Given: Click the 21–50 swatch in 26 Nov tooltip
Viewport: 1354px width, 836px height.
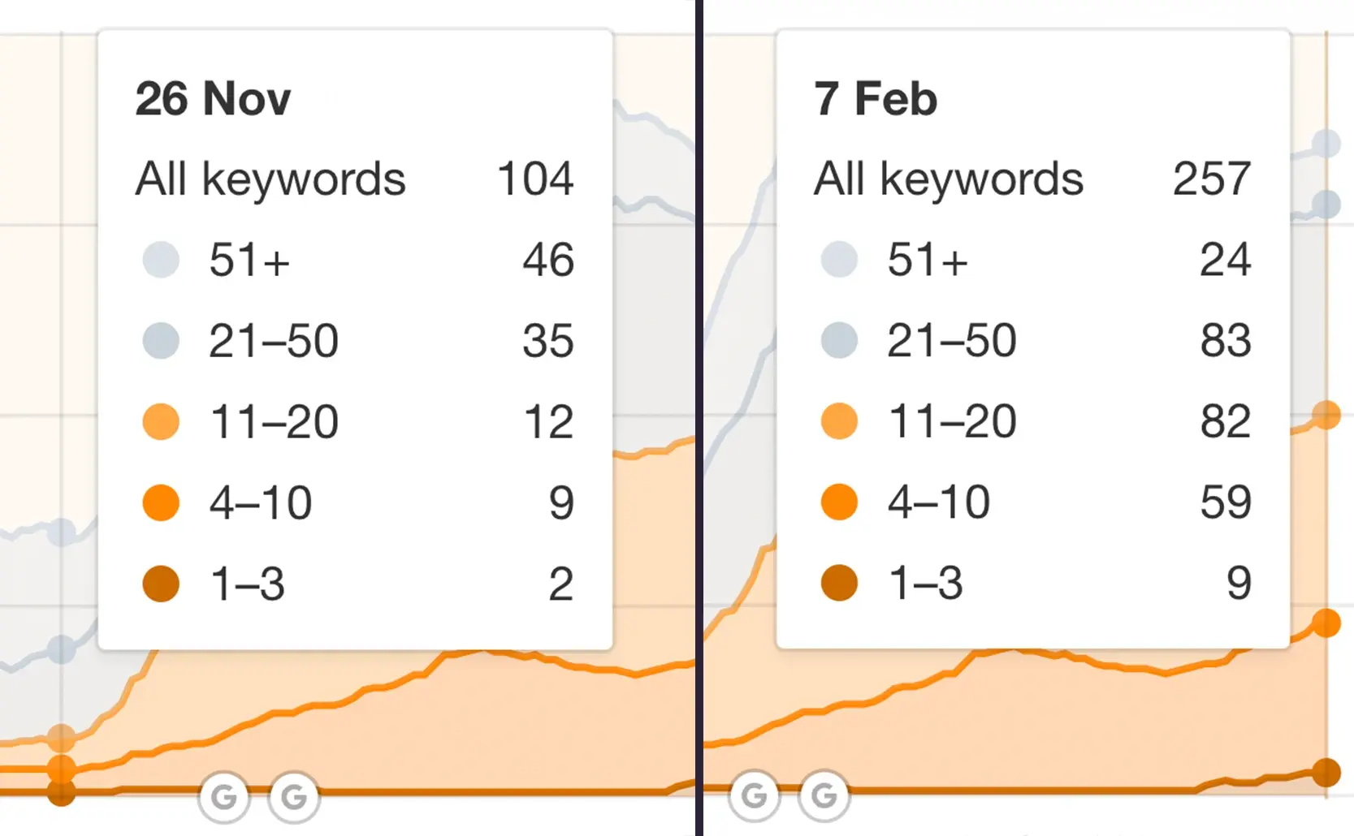Looking at the screenshot, I should pos(161,341).
